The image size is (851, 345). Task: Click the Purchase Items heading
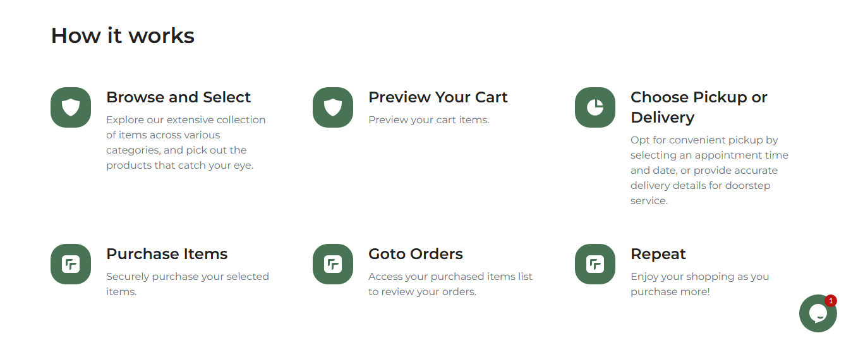coord(167,254)
